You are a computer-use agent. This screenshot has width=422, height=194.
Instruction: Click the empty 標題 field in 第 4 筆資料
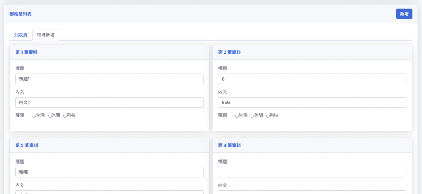coord(312,172)
